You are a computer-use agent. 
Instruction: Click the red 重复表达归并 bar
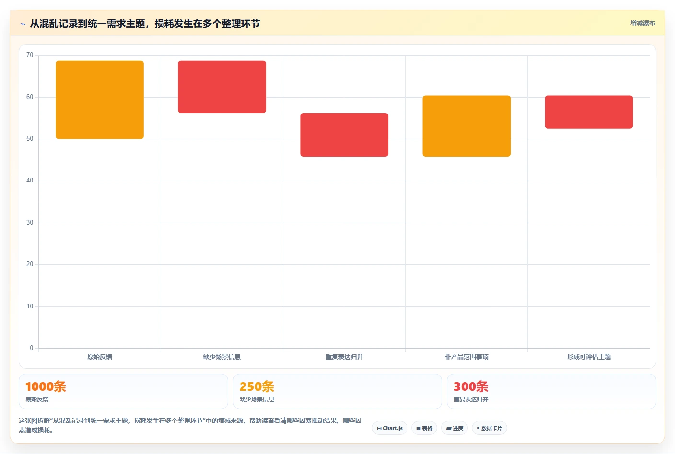tap(344, 135)
